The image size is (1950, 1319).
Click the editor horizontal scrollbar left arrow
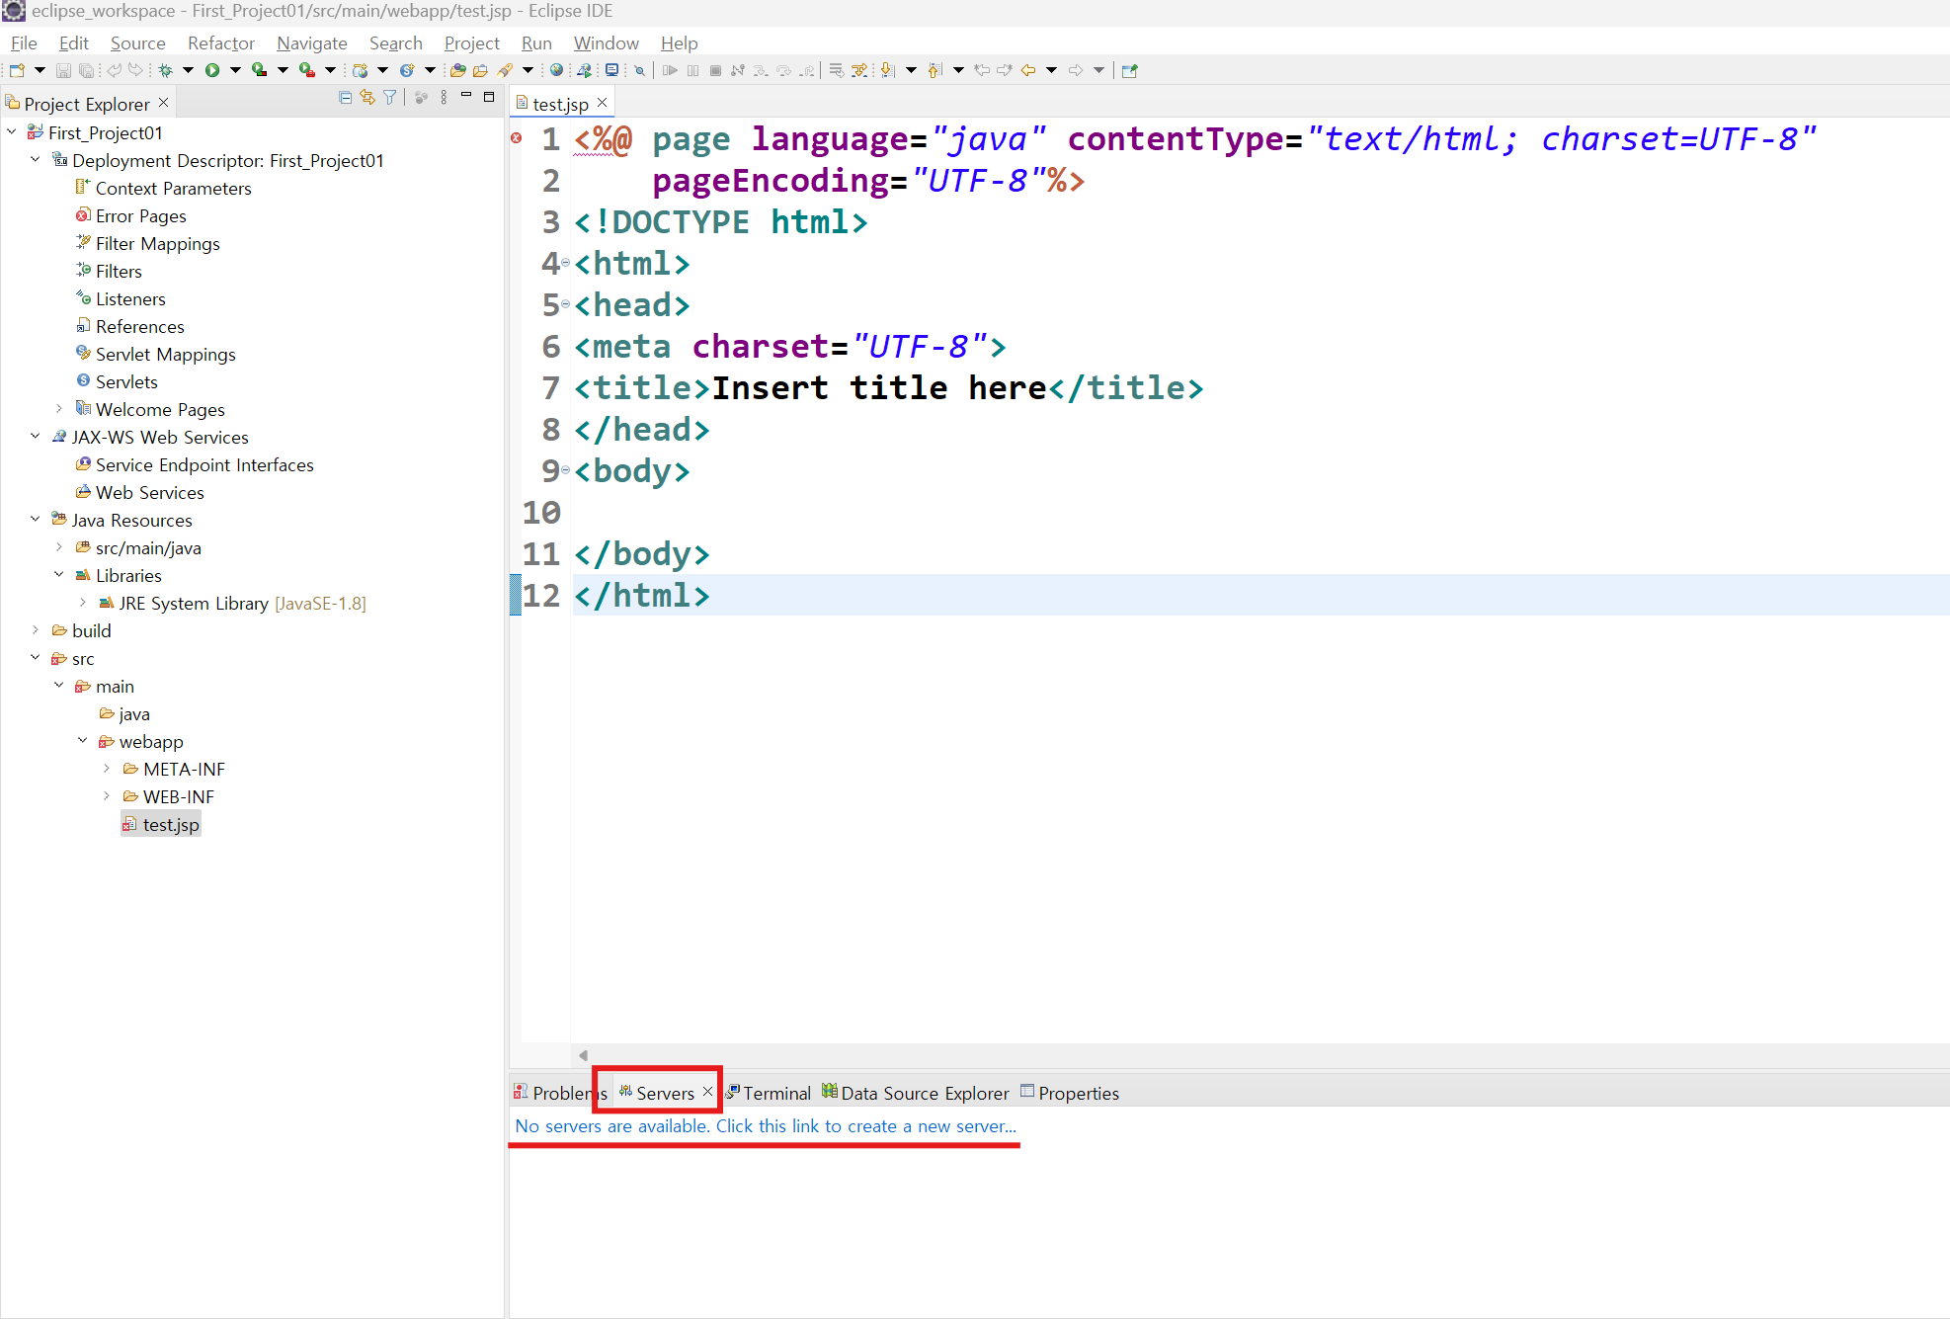point(583,1055)
